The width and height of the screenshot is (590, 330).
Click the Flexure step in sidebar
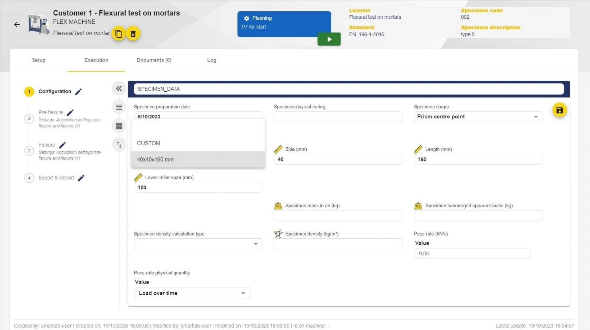point(47,145)
